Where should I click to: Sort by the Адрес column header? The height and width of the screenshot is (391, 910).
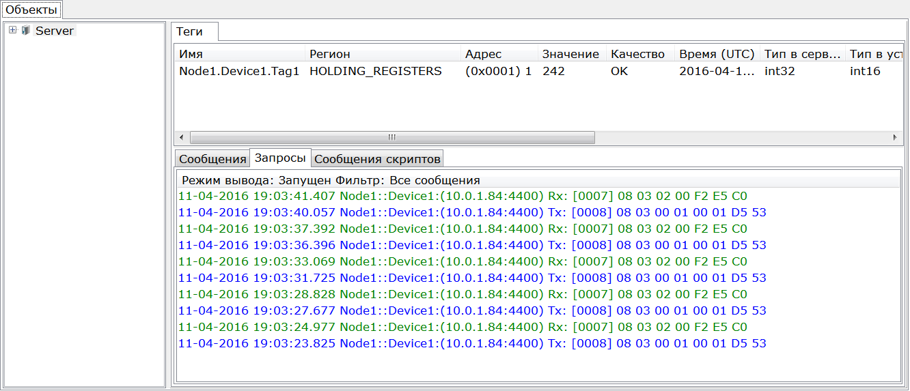click(499, 54)
